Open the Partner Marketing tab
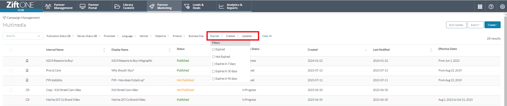Image resolution: width=507 pixels, height=106 pixels. pyautogui.click(x=164, y=6)
